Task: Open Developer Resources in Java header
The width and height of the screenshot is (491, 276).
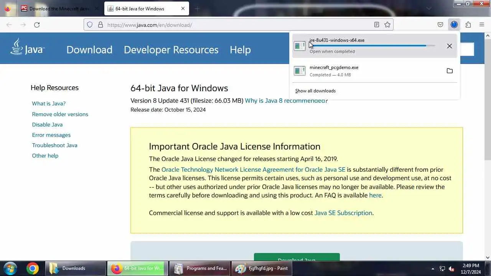Action: [x=171, y=50]
